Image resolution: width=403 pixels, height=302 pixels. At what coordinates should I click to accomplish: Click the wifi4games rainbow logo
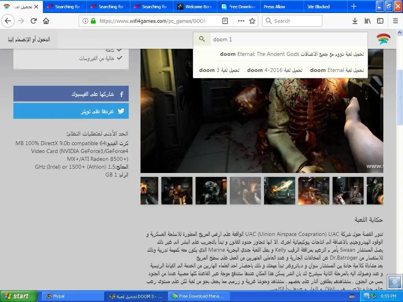(x=383, y=39)
